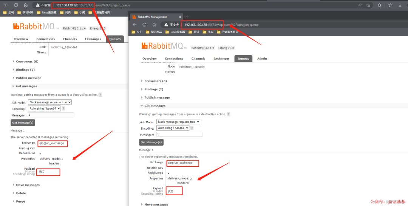
Task: Expand Publish message in the front window
Action: click(x=156, y=98)
